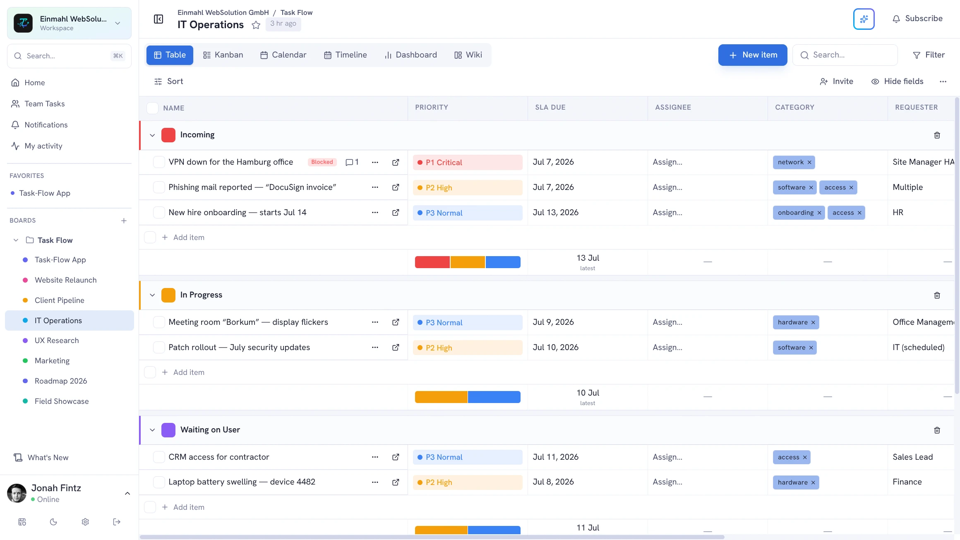This screenshot has height=540, width=960.
Task: Tick the select-all checkbox in header
Action: coord(152,108)
